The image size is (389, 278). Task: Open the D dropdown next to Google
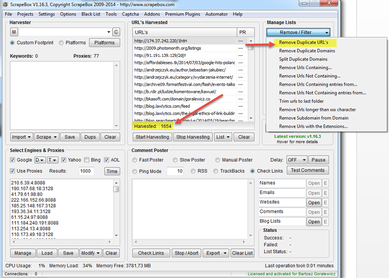point(40,160)
